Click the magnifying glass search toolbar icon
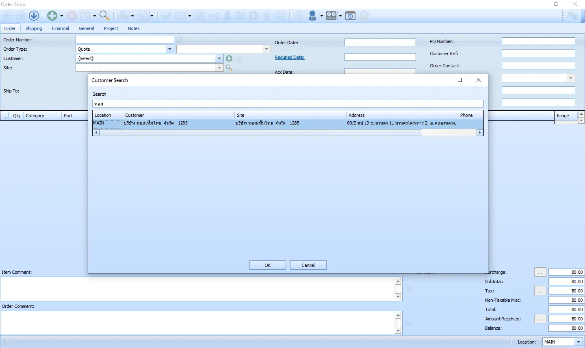Screen dimensions: 585x348 [x=104, y=16]
